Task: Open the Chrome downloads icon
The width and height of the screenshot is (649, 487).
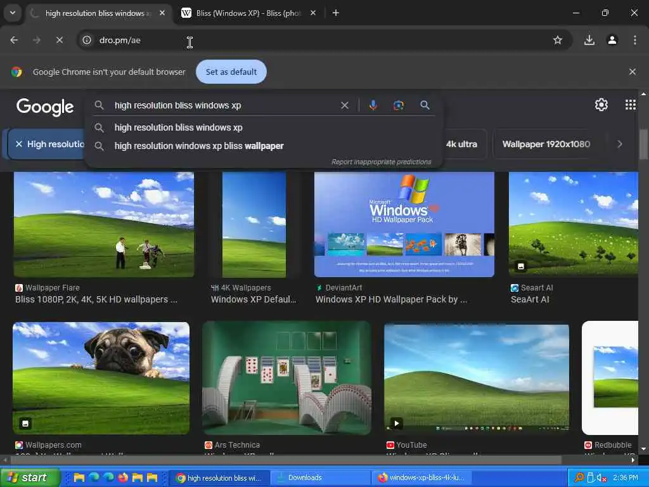Action: coord(589,40)
